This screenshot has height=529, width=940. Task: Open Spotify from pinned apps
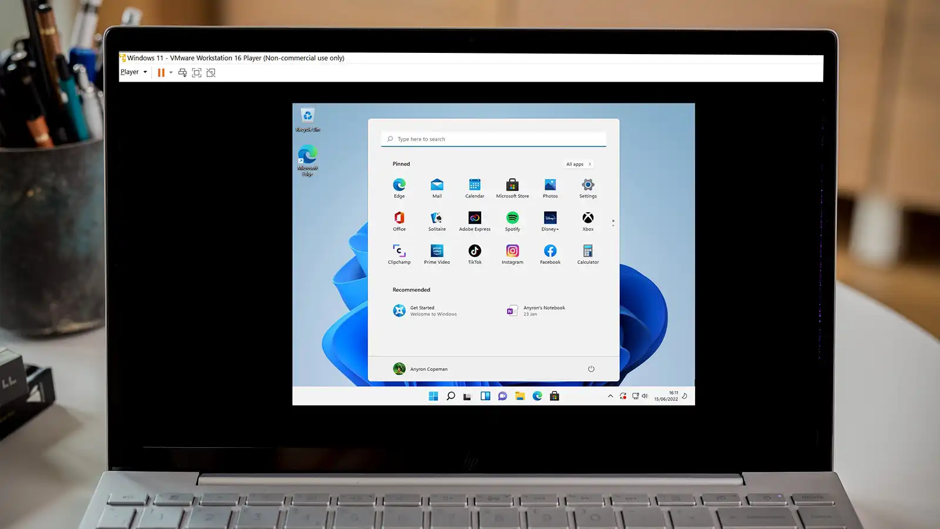click(512, 219)
